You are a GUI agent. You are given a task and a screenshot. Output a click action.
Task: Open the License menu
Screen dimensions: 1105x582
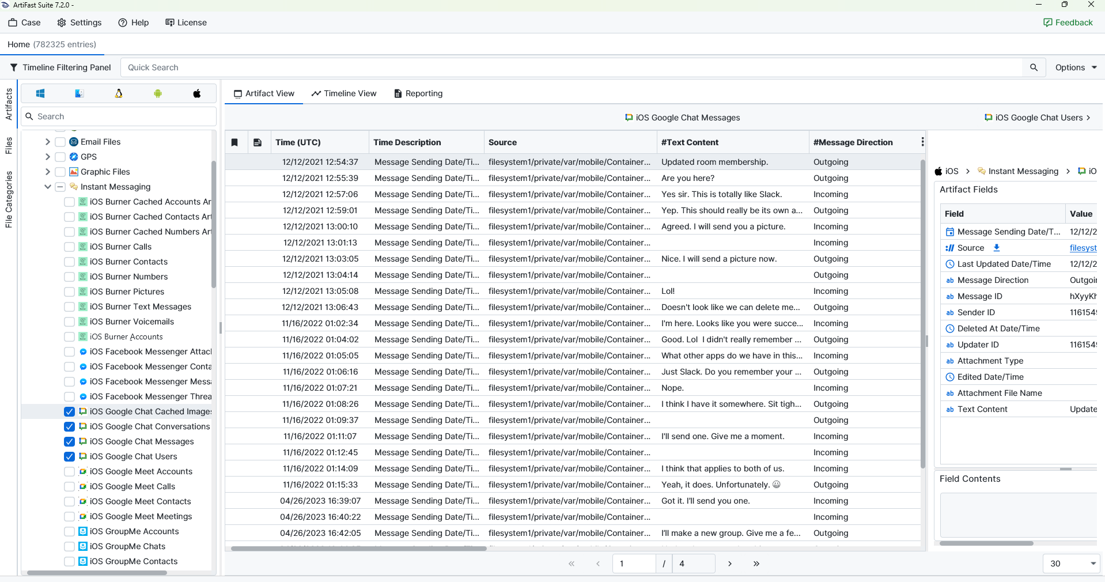[x=186, y=22]
